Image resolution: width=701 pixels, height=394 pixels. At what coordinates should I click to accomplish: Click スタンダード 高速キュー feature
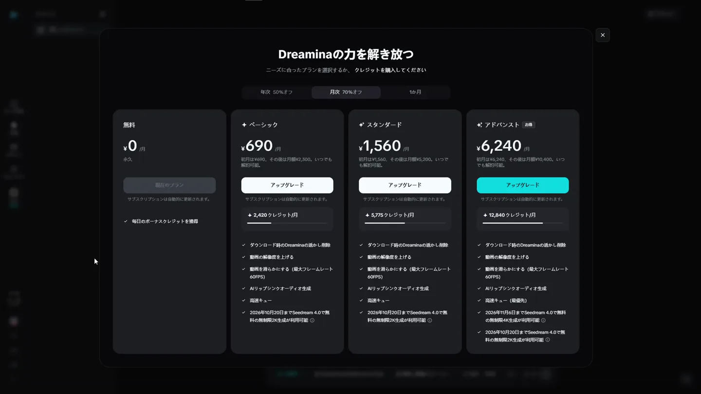[x=379, y=301]
